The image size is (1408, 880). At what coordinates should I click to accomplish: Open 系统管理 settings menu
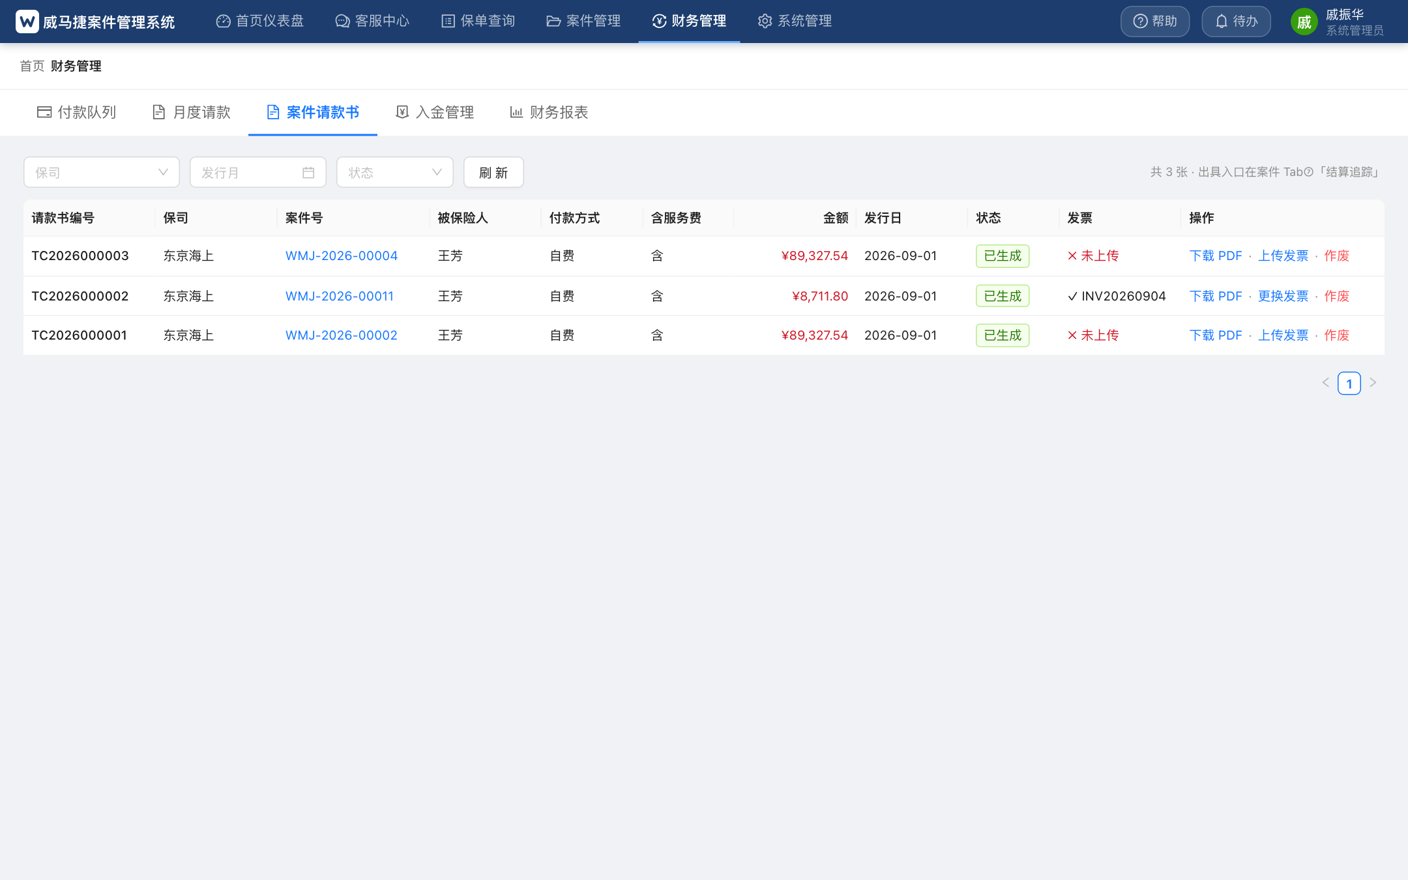795,21
